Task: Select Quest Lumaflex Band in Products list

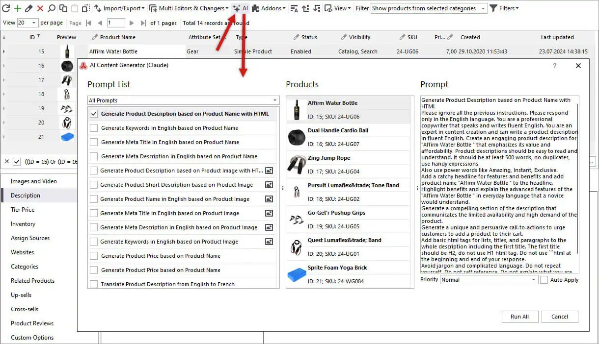Action: coord(348,246)
